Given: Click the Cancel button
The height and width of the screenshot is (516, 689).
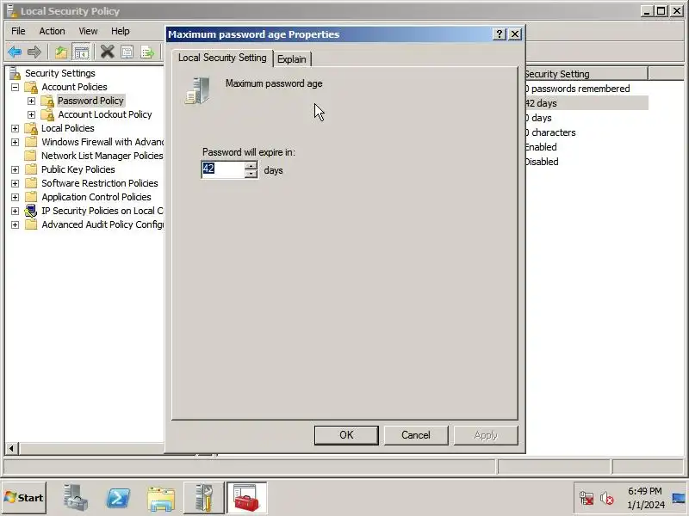Looking at the screenshot, I should 416,435.
